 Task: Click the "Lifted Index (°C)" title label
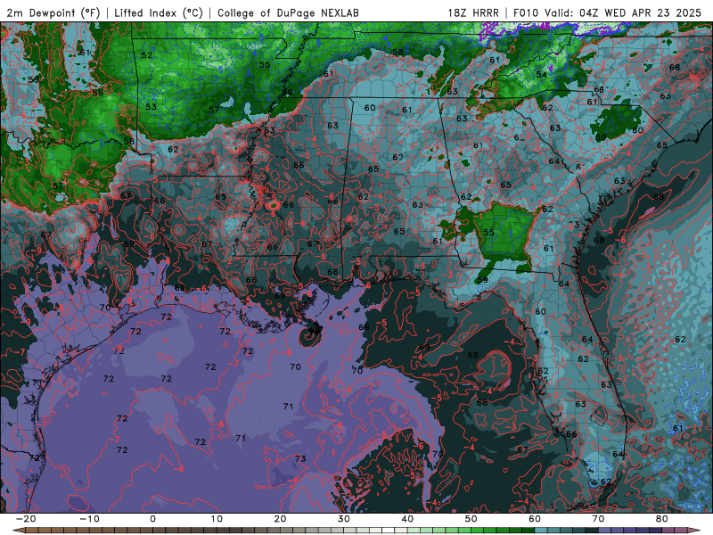159,12
